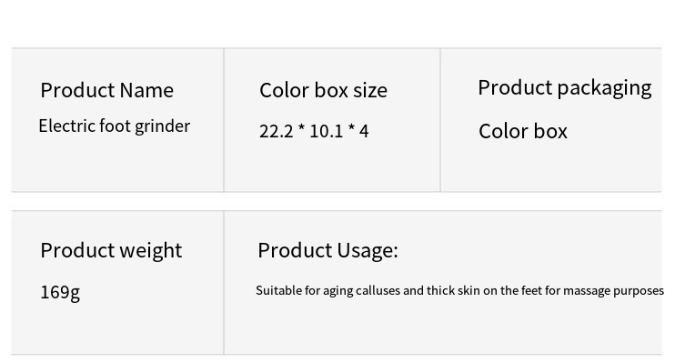Click the Color box size heading
685x363 pixels.
click(323, 90)
